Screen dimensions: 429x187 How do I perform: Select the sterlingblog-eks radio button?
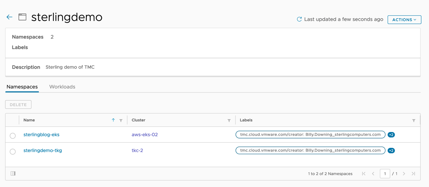[x=13, y=136]
